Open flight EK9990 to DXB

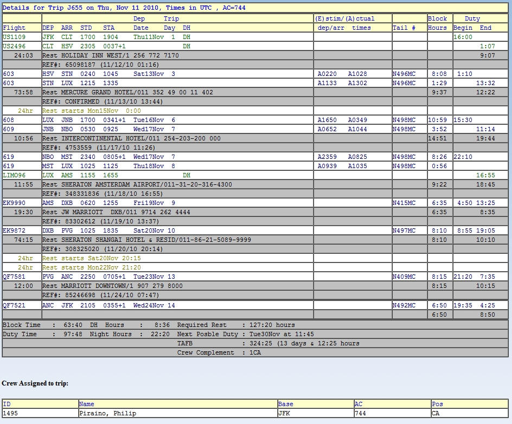pos(14,203)
